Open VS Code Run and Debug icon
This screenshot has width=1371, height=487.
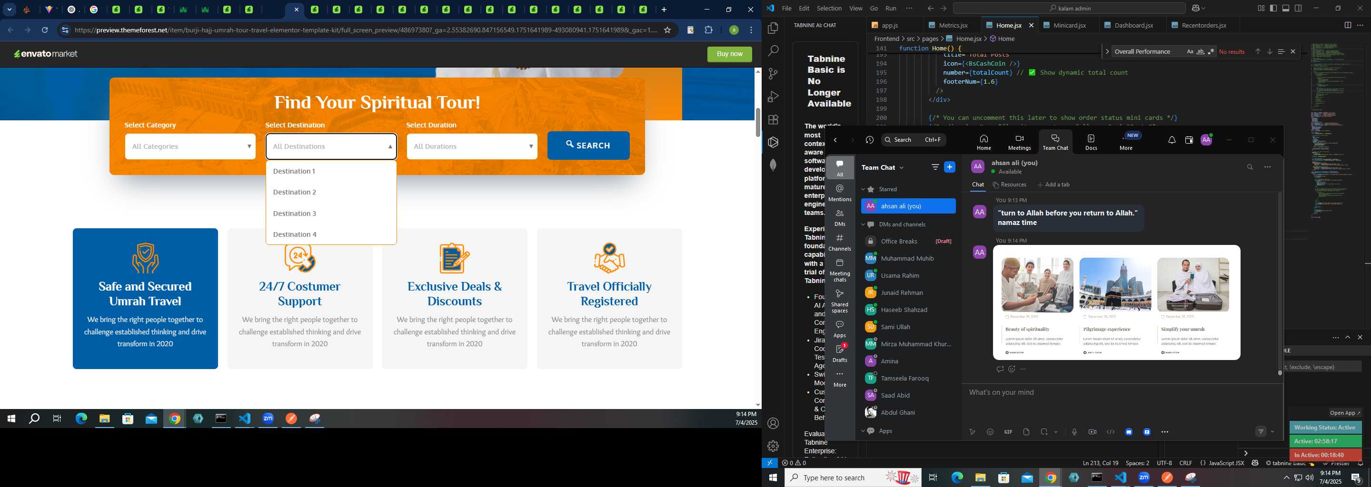773,97
